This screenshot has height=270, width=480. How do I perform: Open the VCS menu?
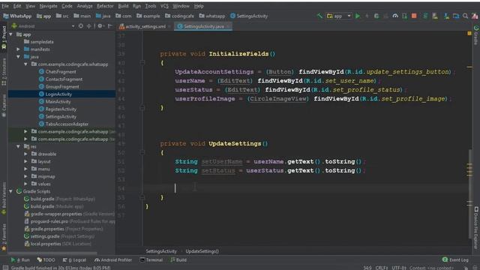tap(164, 6)
